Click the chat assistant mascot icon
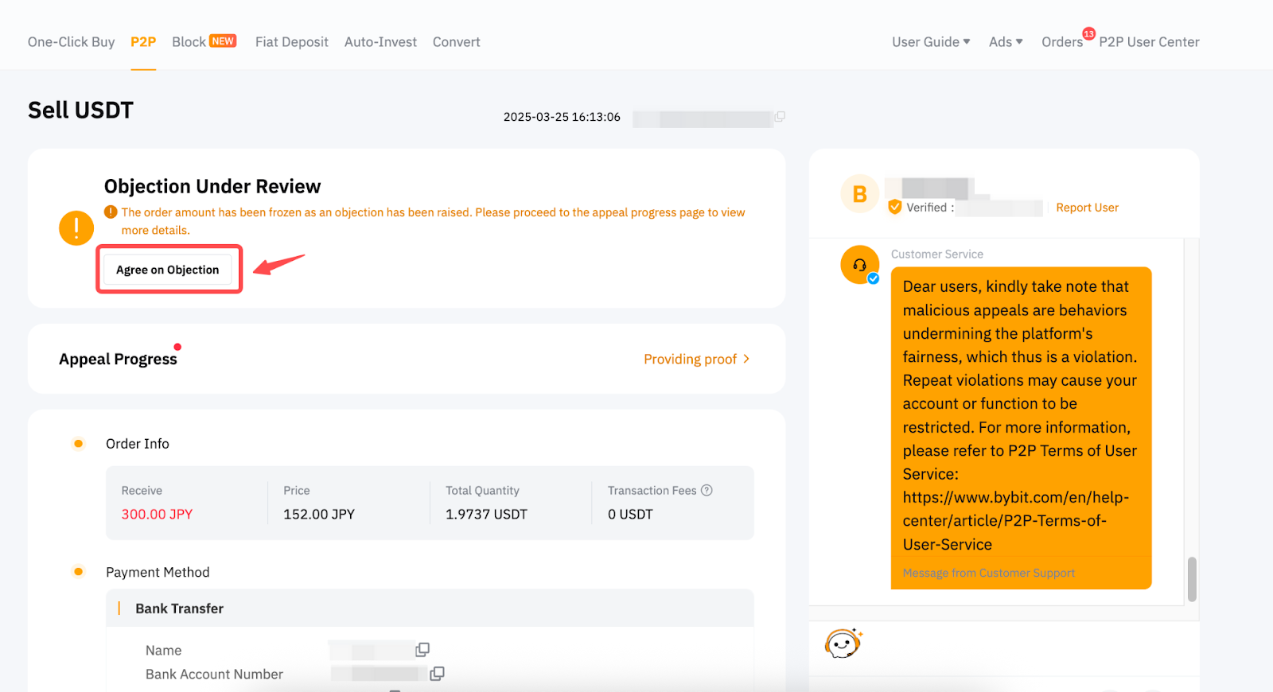The height and width of the screenshot is (692, 1273). [843, 643]
